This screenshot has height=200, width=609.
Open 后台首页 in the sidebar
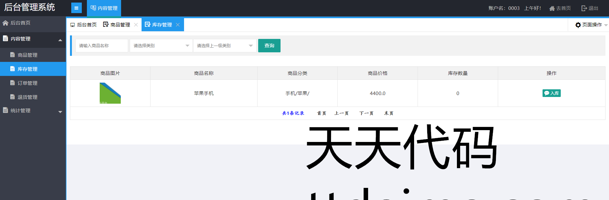pos(20,23)
